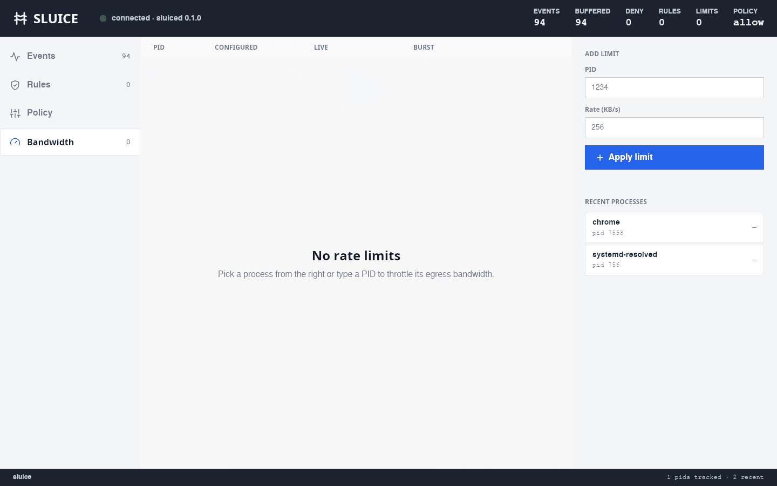Click the 'pid 756' label
The image size is (777, 486).
606,265
